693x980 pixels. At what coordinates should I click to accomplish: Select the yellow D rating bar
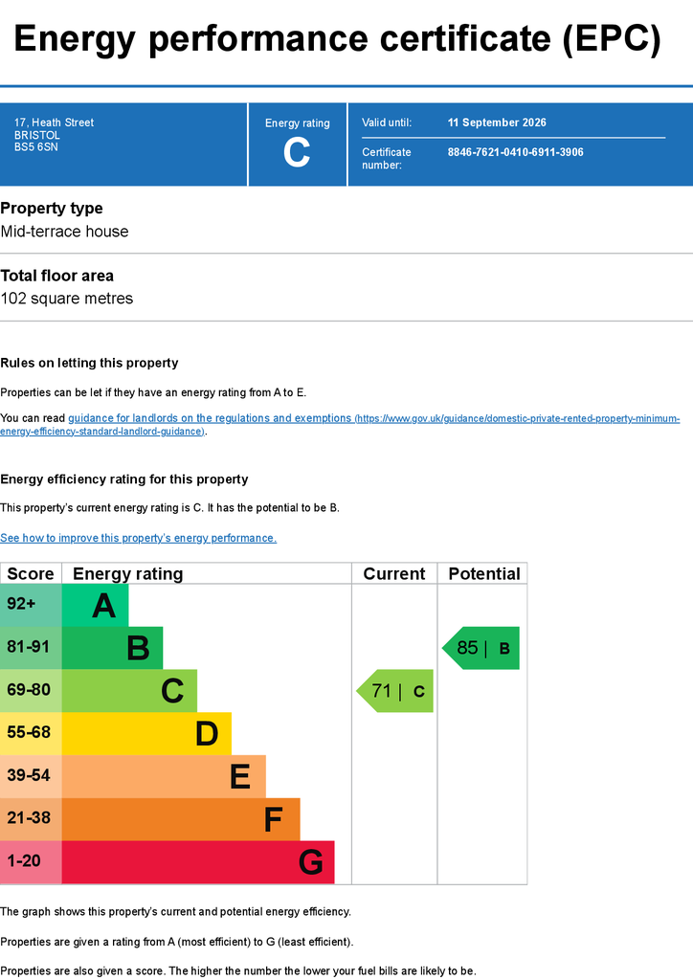(146, 734)
